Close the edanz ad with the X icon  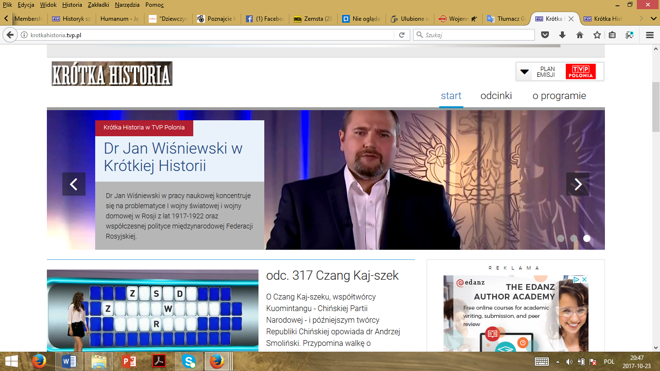584,280
